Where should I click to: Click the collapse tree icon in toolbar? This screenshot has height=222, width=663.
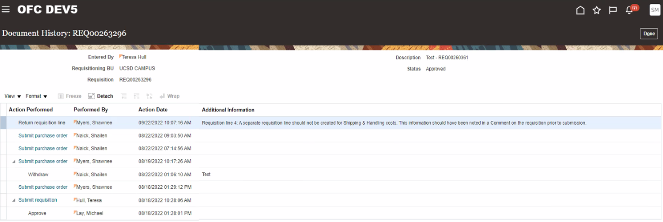point(137,96)
